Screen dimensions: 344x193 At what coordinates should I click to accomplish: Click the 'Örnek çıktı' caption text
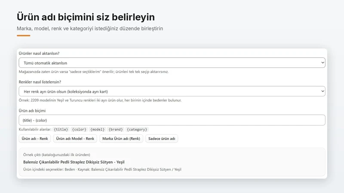(57, 155)
